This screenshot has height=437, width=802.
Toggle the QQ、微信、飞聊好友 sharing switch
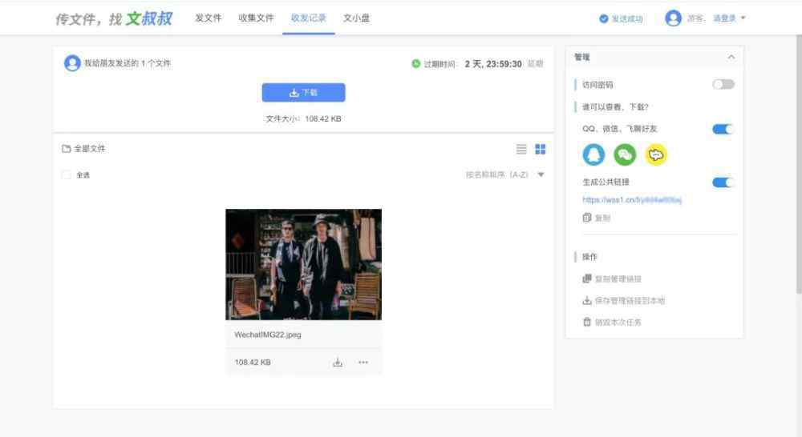(723, 129)
